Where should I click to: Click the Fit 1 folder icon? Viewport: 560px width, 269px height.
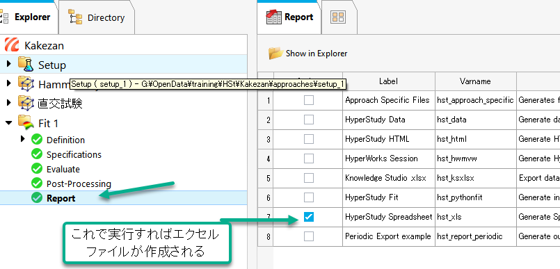click(26, 122)
